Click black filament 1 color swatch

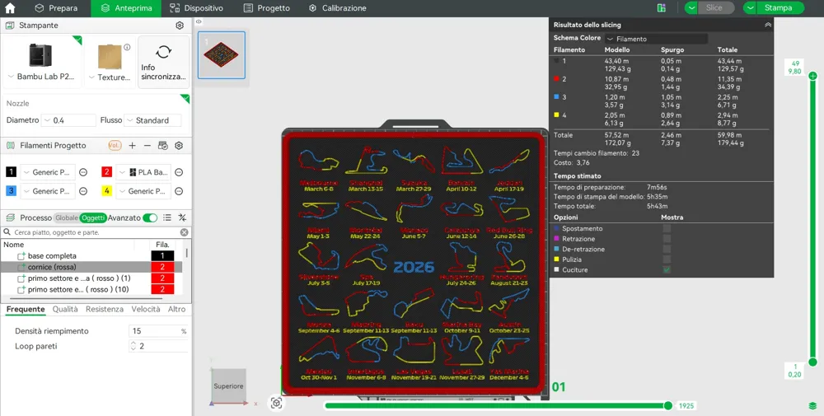pos(11,172)
